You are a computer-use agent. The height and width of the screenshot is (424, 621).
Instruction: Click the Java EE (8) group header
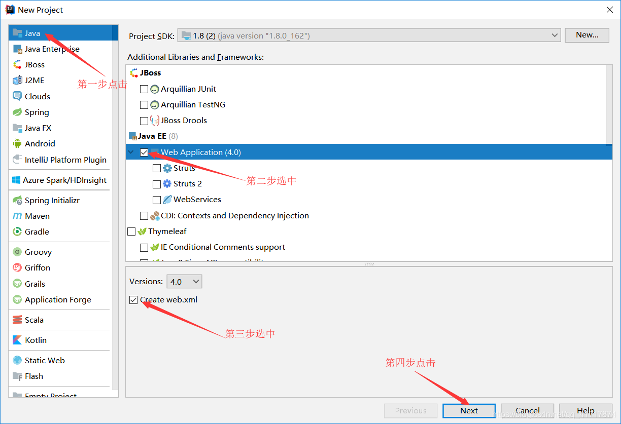(x=153, y=136)
